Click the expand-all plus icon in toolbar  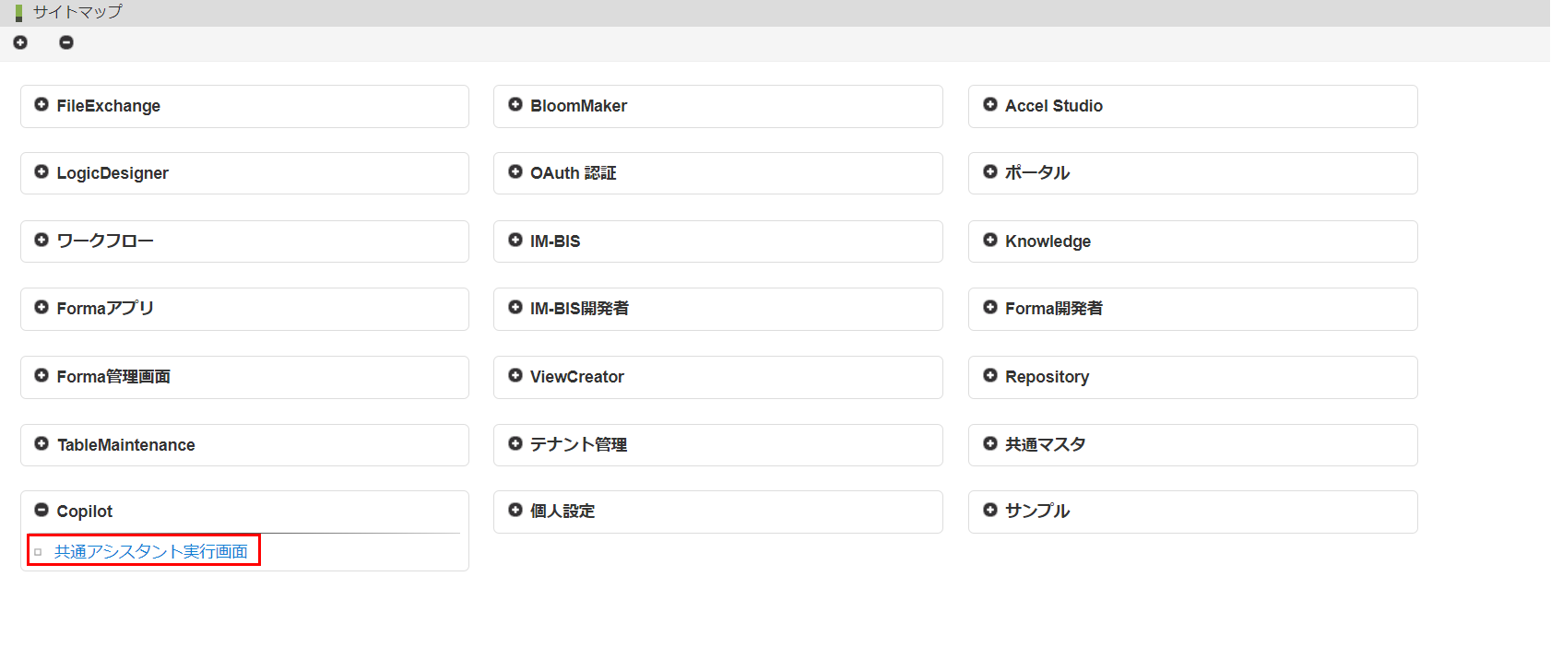[20, 42]
